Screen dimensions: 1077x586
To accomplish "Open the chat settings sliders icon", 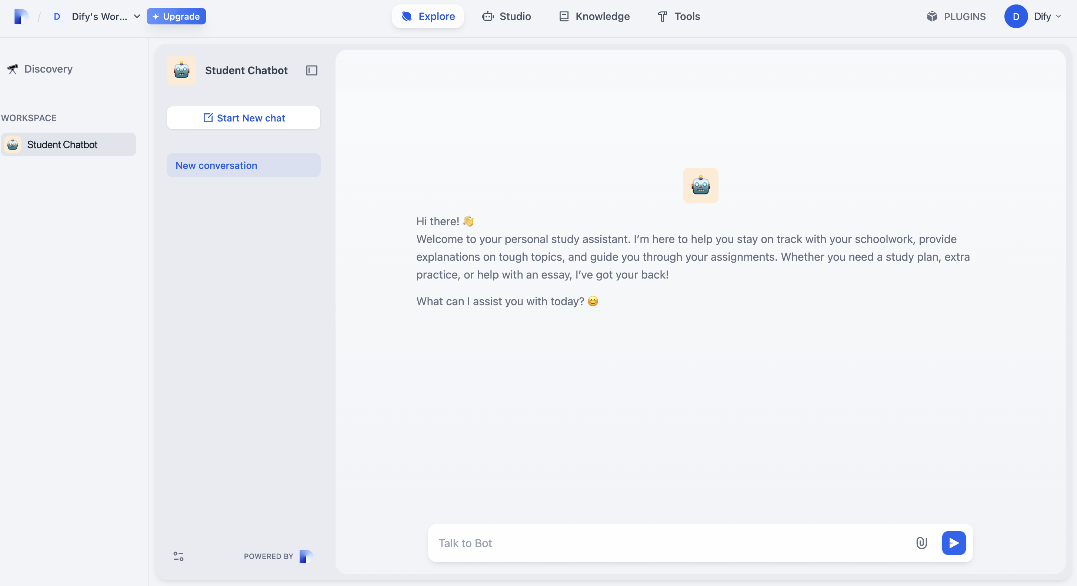I will click(179, 556).
